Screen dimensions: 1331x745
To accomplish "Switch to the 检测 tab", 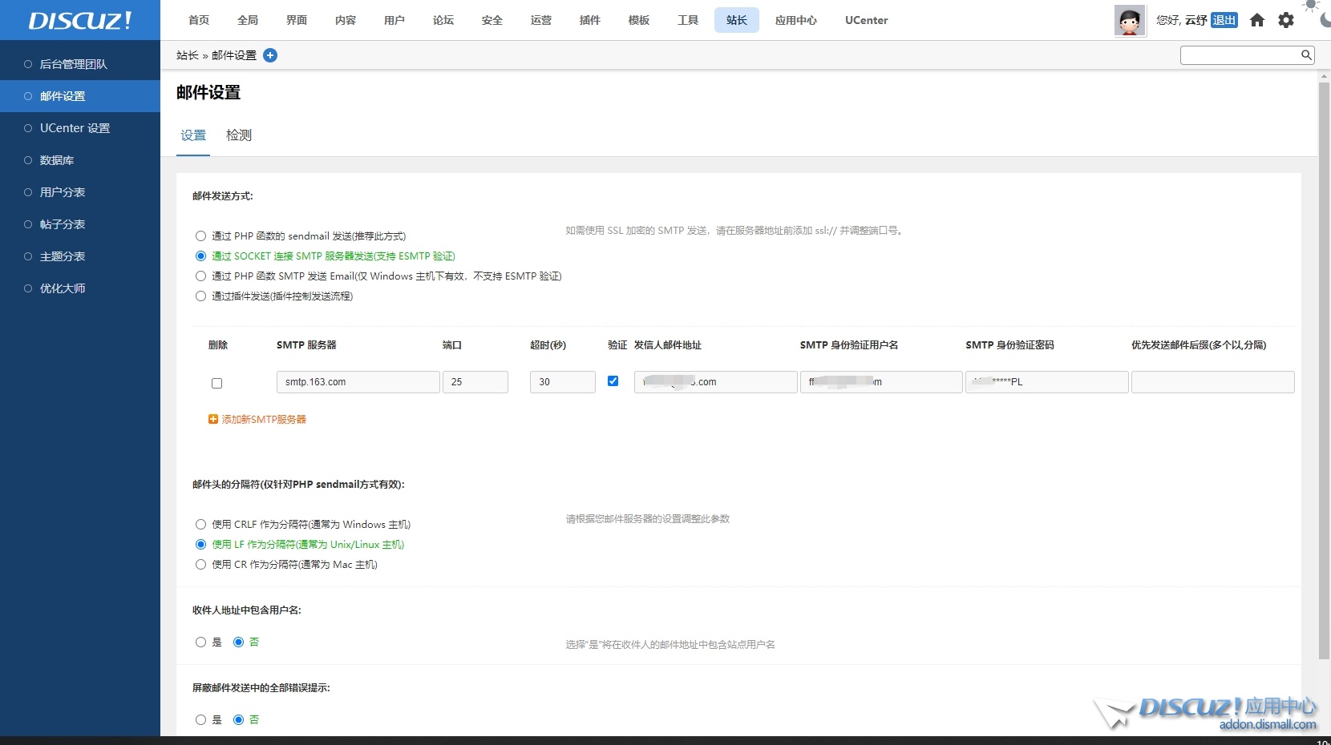I will (238, 135).
